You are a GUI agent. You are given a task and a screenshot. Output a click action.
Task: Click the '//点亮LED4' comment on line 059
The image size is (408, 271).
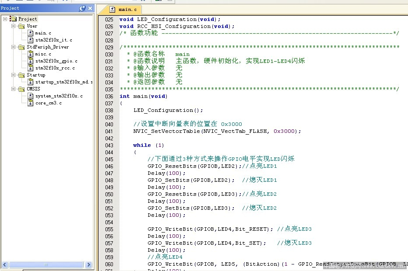(x=165, y=257)
